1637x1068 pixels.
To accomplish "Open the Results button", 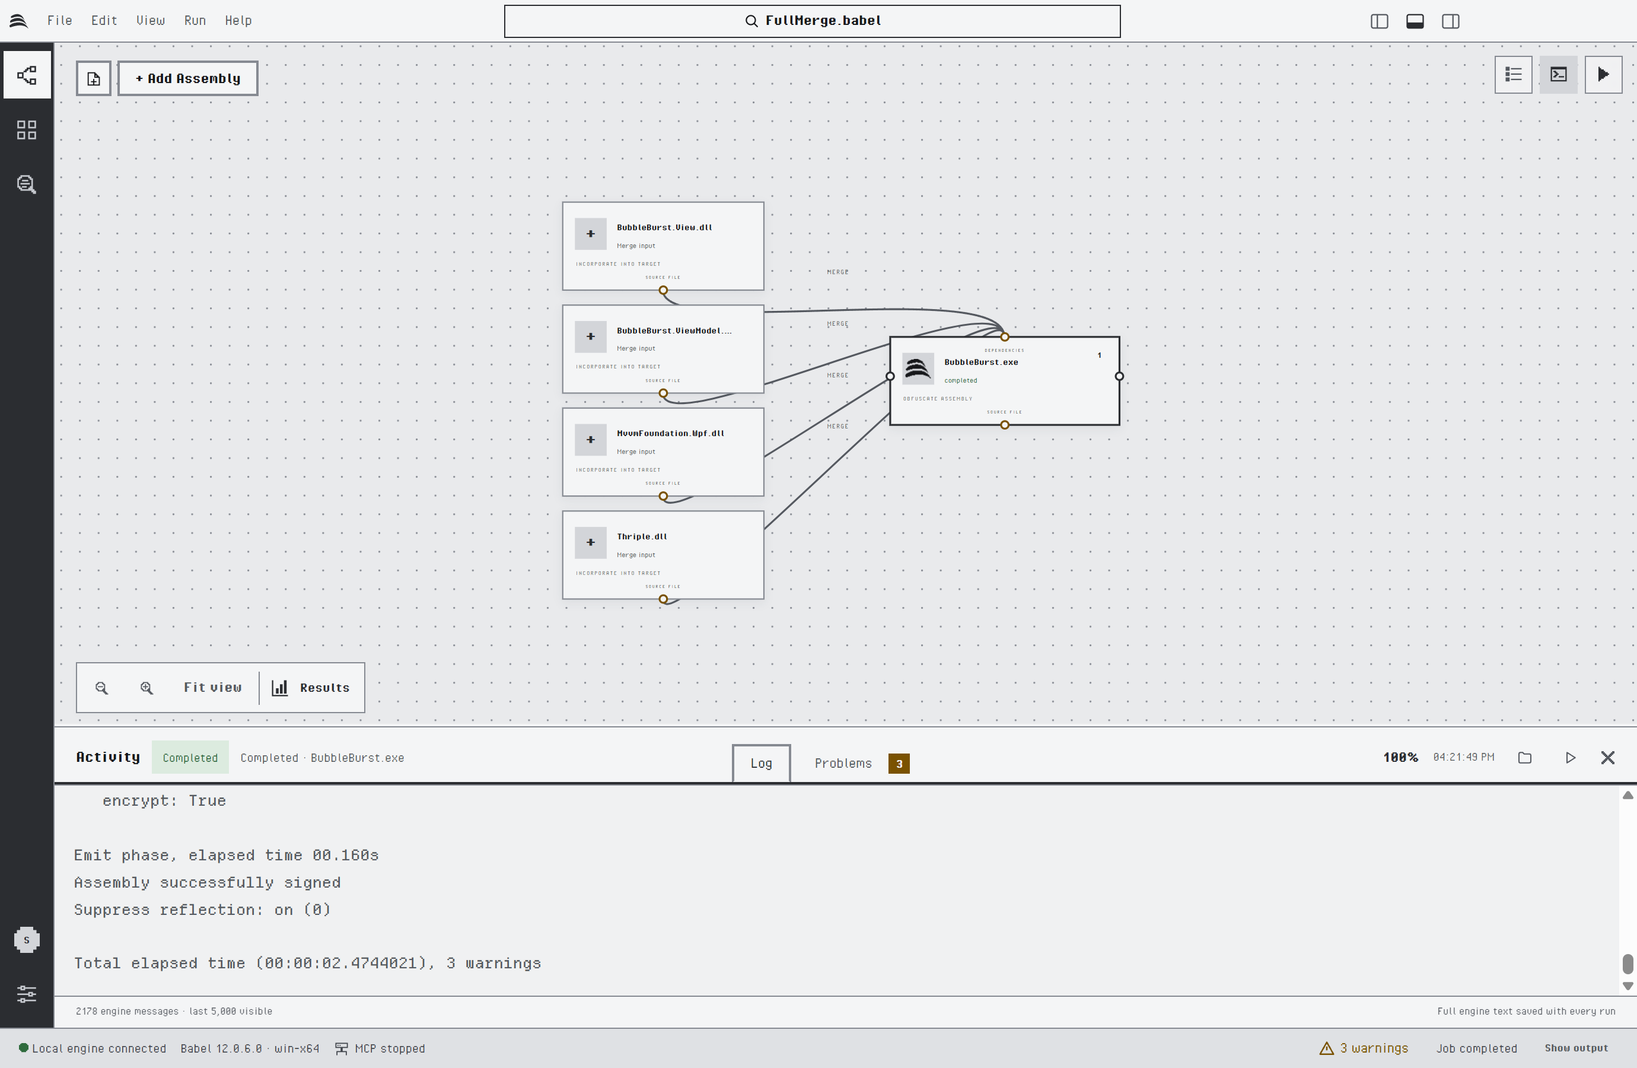I will (x=311, y=688).
